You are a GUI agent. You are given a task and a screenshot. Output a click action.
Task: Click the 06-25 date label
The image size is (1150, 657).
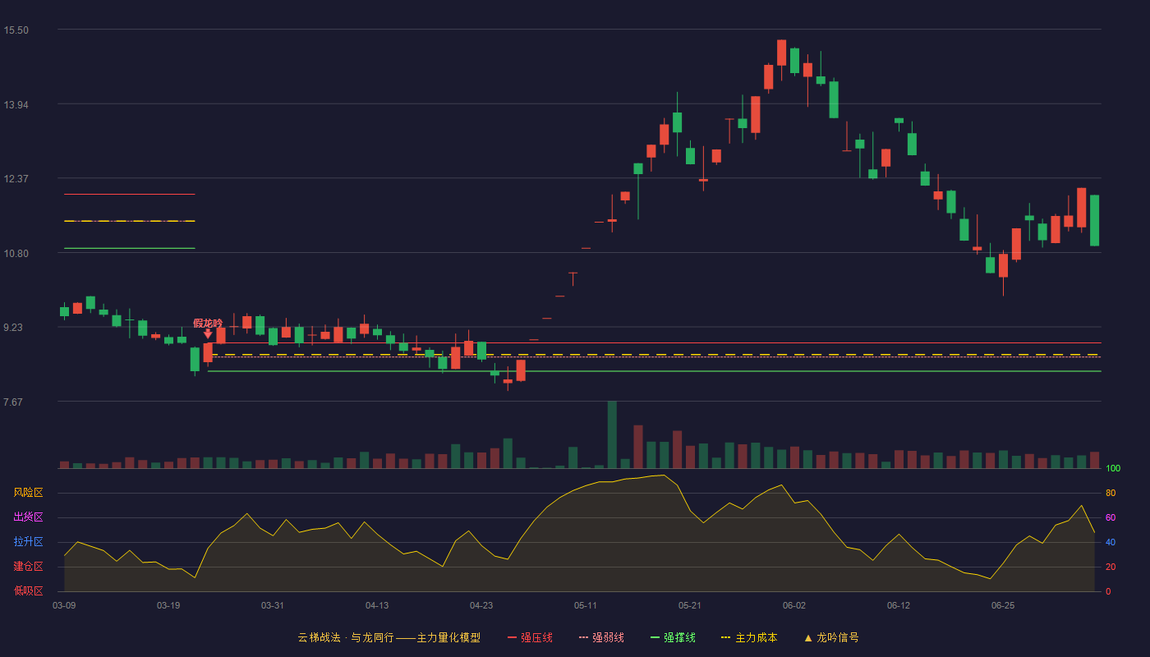point(1003,605)
